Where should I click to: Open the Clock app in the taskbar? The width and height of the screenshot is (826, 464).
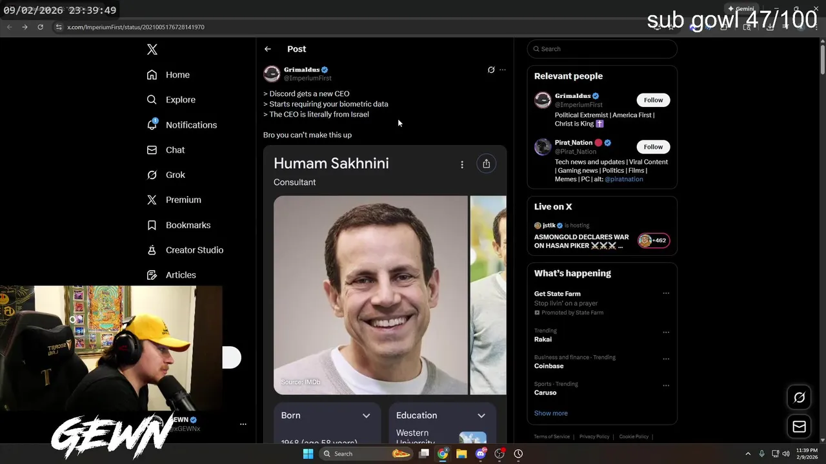click(x=518, y=454)
